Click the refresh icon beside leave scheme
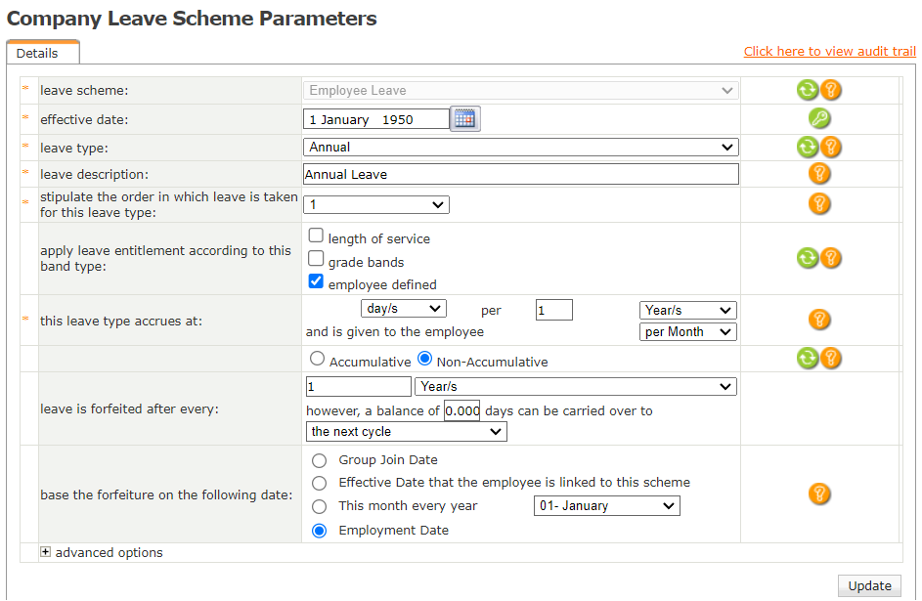This screenshot has height=601, width=922. [x=807, y=91]
